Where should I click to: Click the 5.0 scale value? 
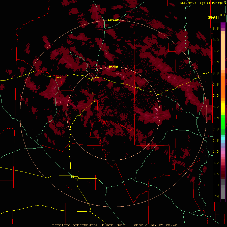click(x=216, y=96)
